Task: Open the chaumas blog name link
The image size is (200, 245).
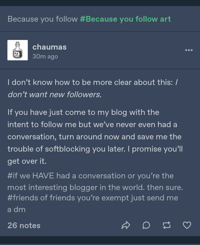Action: pyautogui.click(x=49, y=47)
